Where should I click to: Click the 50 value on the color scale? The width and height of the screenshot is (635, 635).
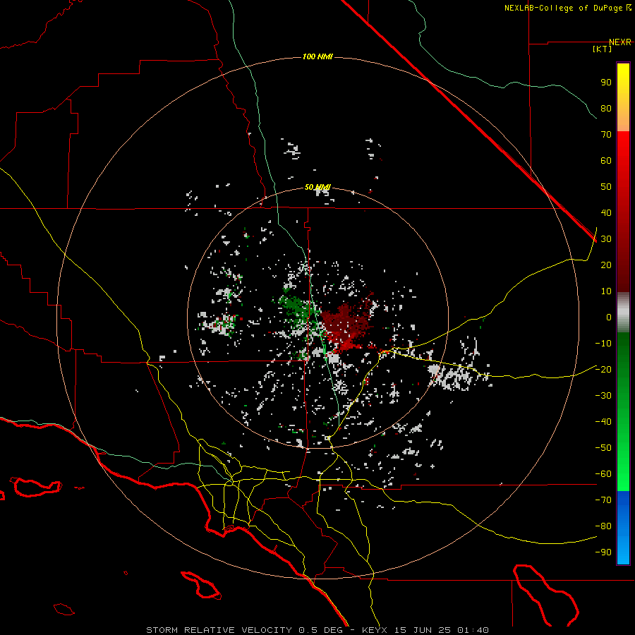[606, 187]
